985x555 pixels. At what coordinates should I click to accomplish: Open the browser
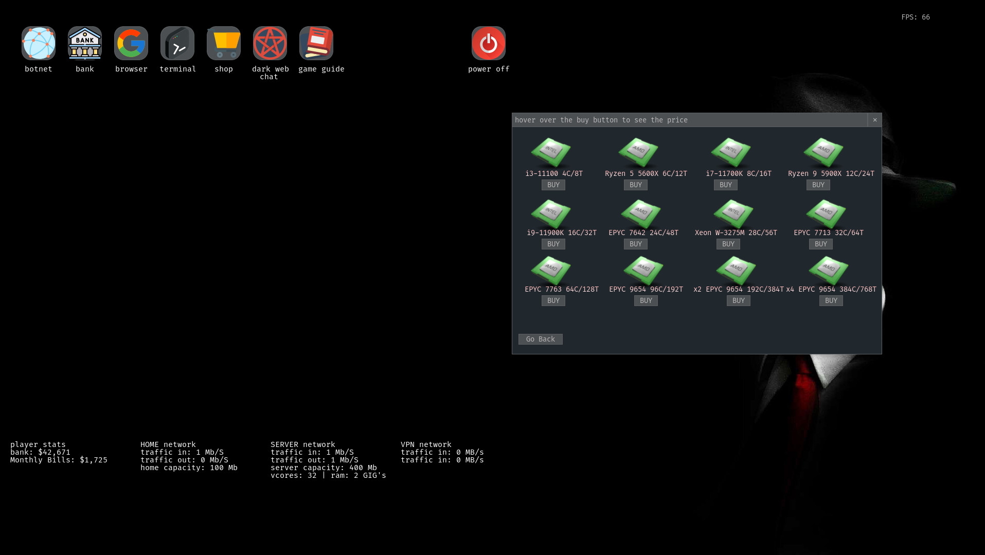tap(131, 43)
